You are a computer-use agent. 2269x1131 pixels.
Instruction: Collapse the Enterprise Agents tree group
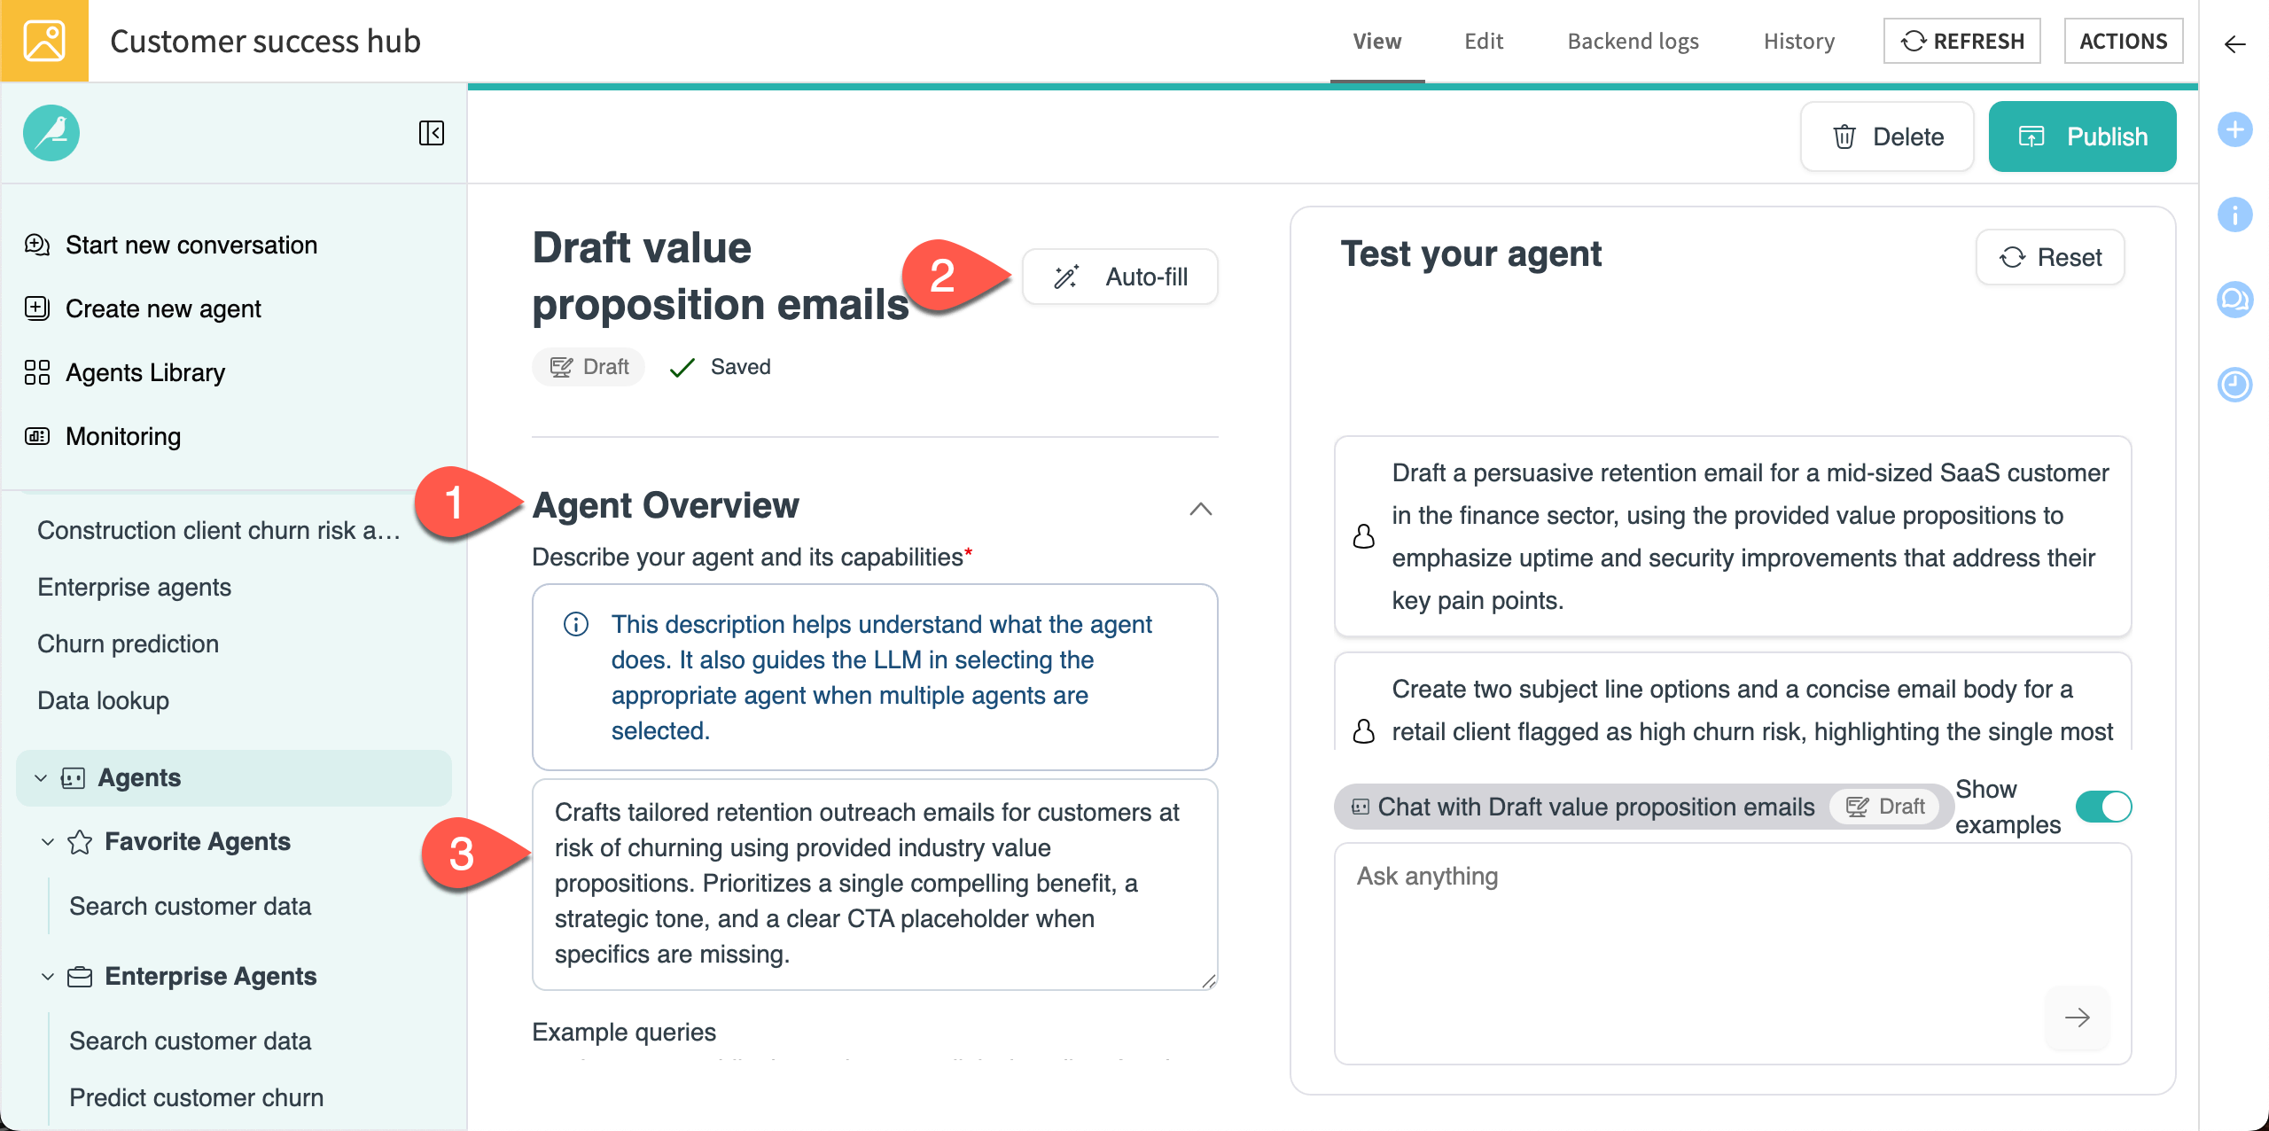click(48, 976)
